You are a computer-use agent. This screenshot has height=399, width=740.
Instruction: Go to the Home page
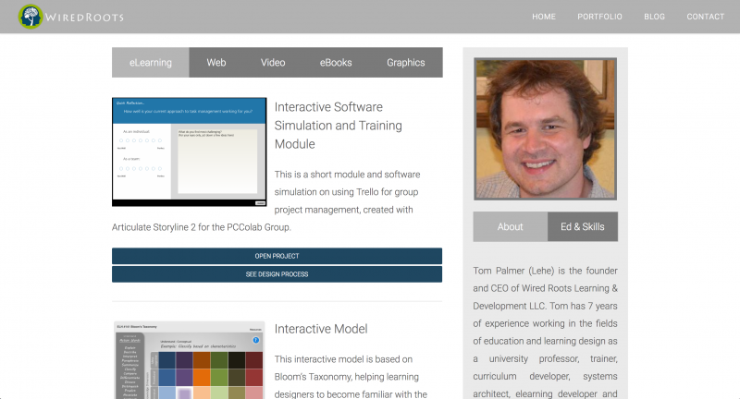pyautogui.click(x=544, y=17)
